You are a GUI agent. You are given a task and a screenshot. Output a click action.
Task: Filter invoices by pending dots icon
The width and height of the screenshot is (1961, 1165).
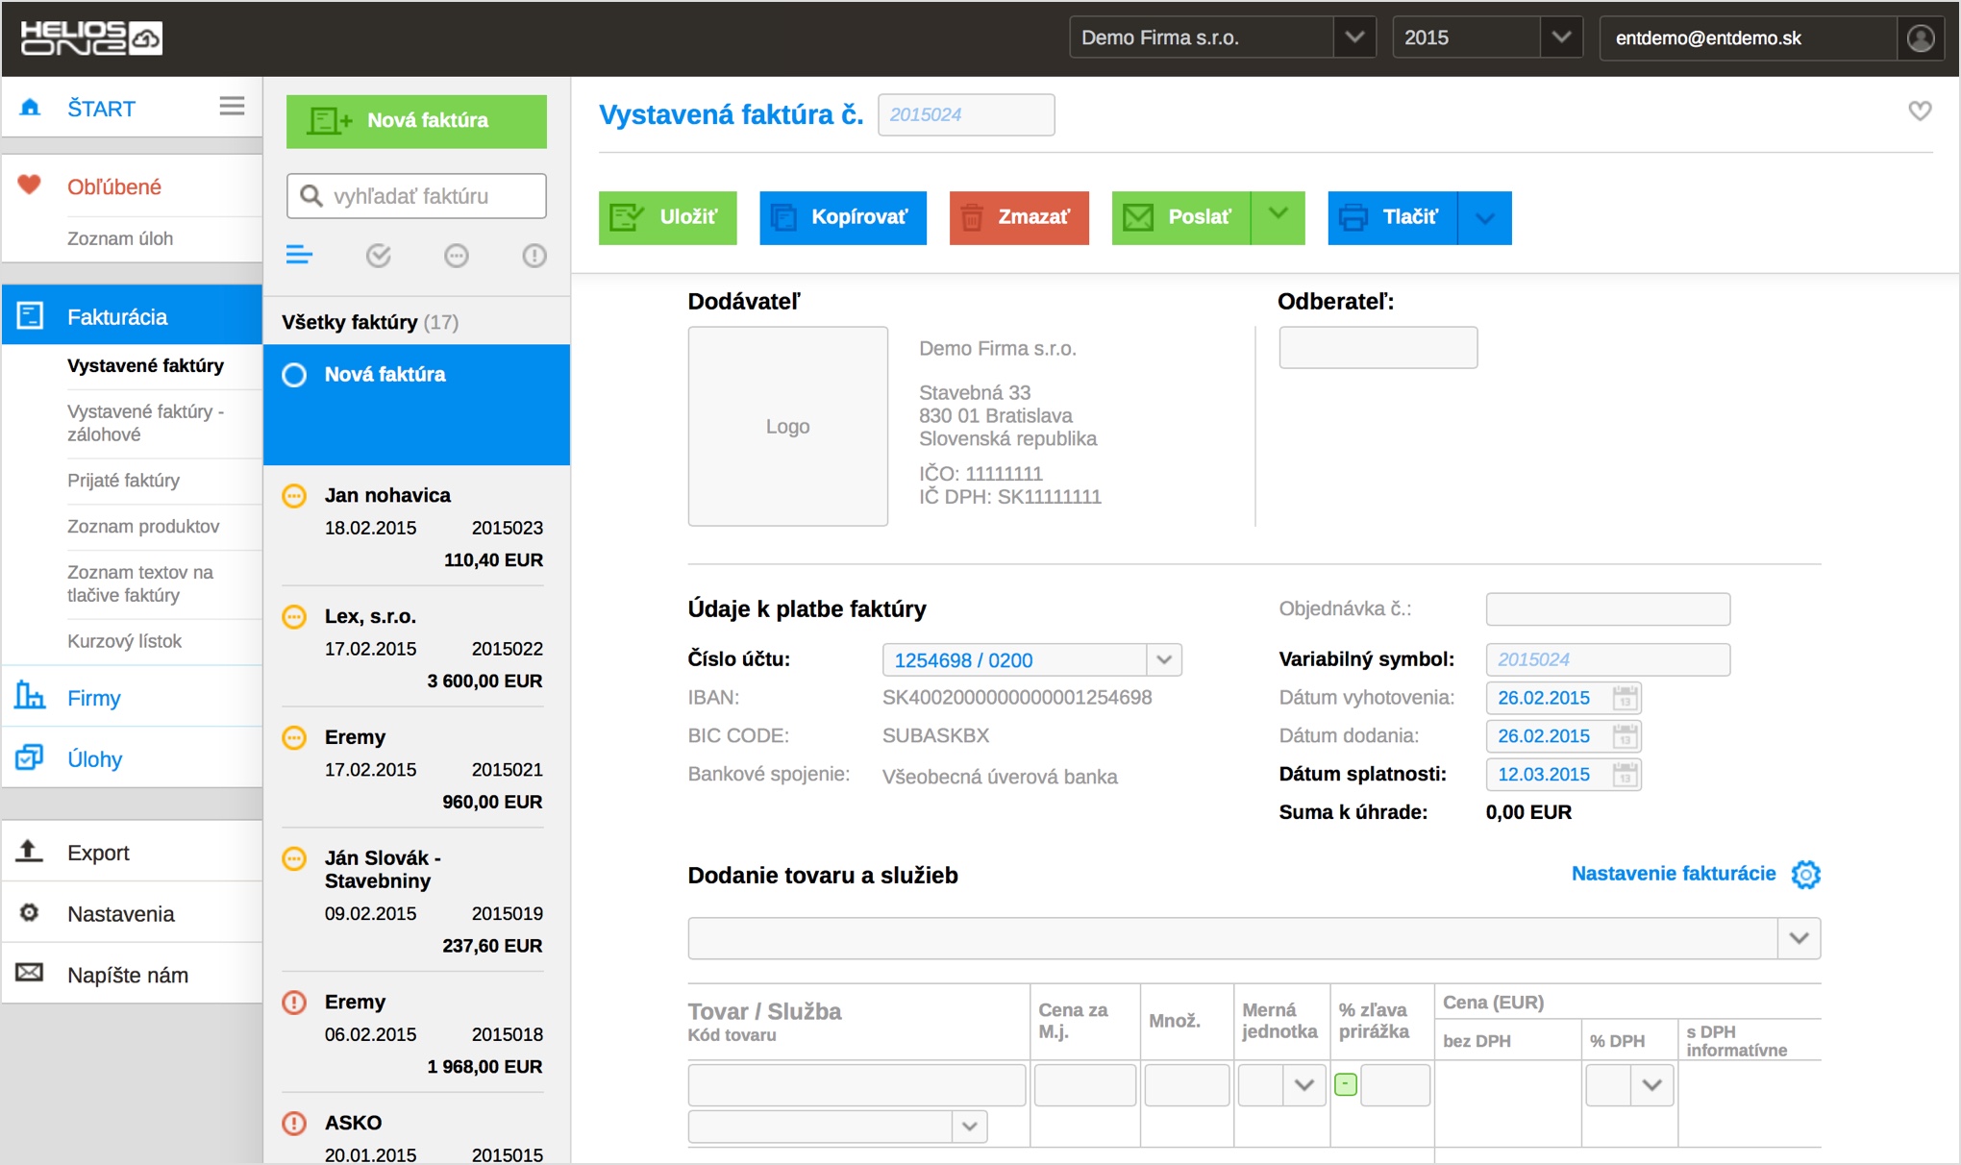[x=457, y=256]
